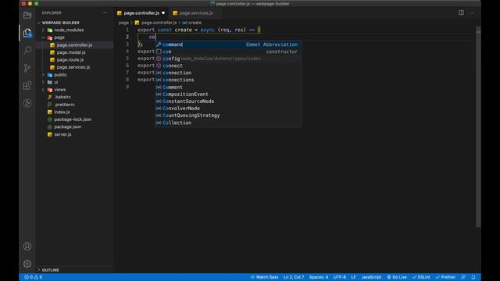Open the Accounts menu icon
Screen dimensions: 500x281
(27, 246)
